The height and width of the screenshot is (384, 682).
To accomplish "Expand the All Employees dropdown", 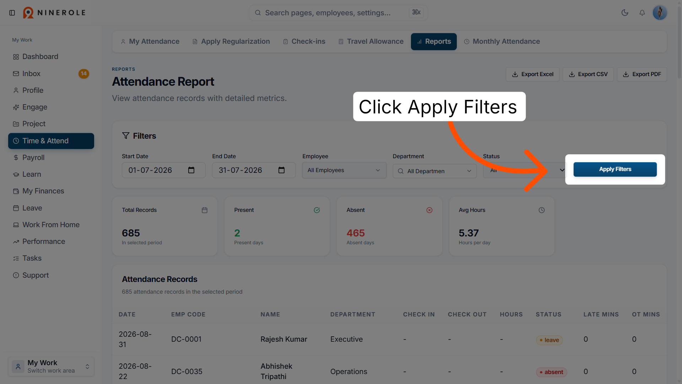I will [344, 170].
